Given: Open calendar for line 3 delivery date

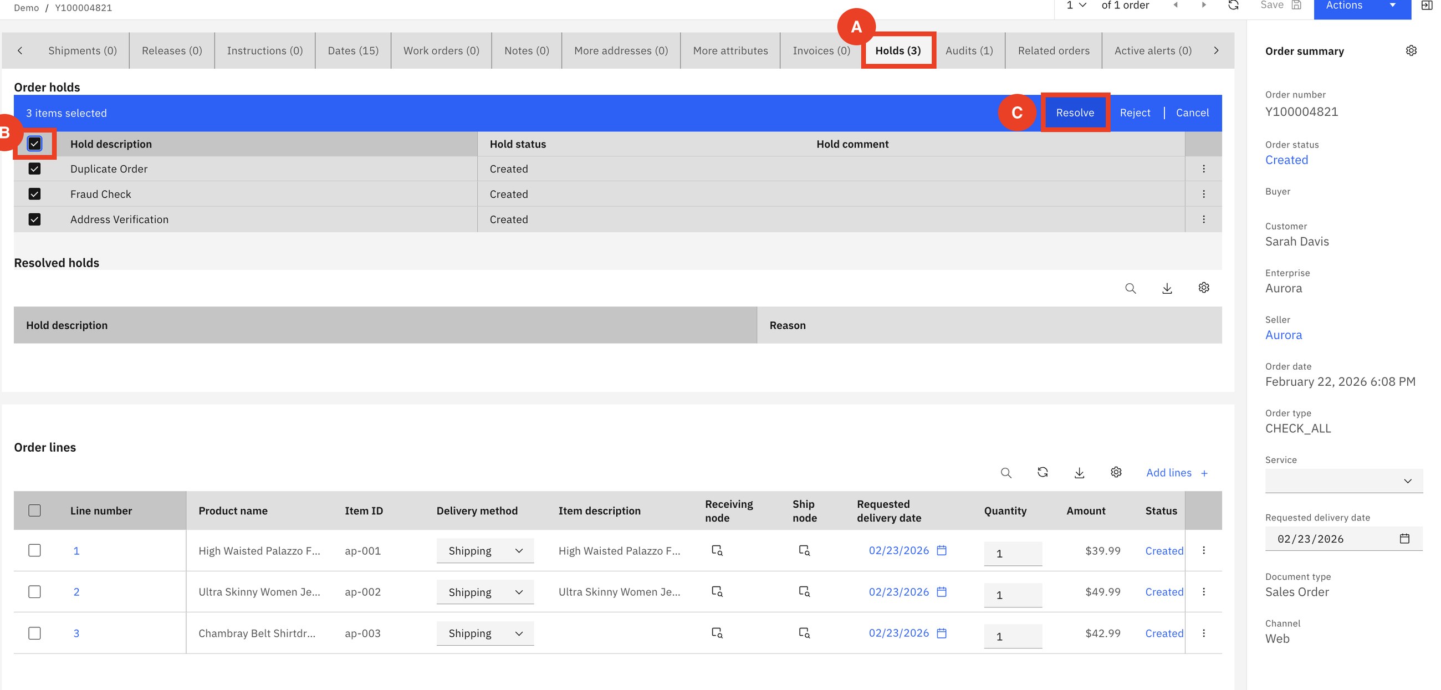Looking at the screenshot, I should pos(942,633).
